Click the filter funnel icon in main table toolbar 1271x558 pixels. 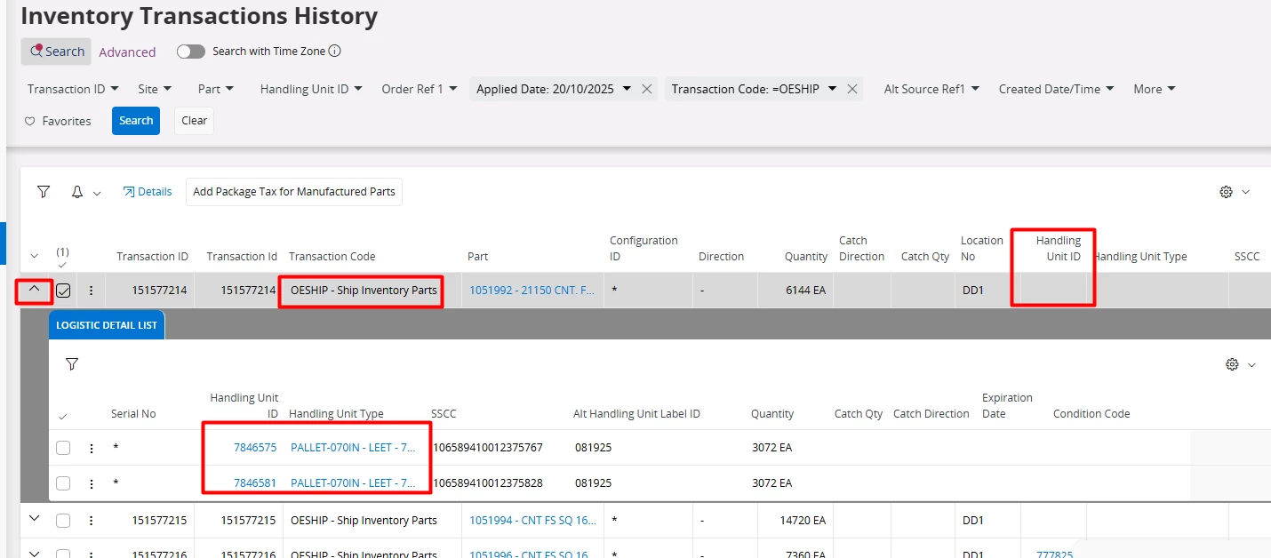[x=44, y=192]
